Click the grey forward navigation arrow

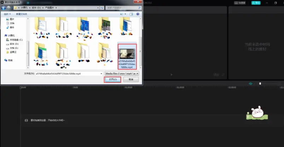(x=8, y=8)
